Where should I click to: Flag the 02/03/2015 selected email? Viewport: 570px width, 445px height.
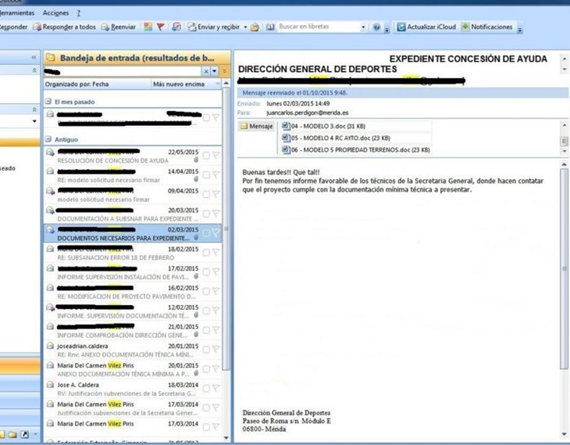(x=216, y=233)
